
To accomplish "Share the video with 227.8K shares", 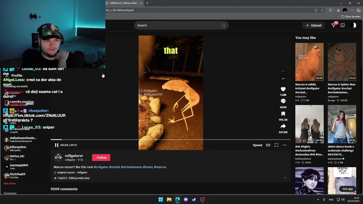I will [283, 126].
